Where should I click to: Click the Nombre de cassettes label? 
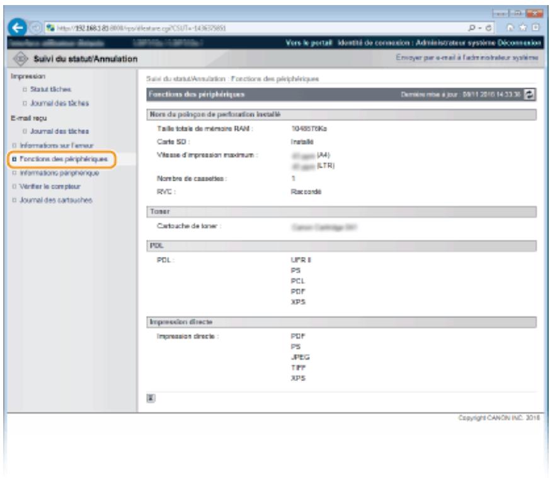192,178
